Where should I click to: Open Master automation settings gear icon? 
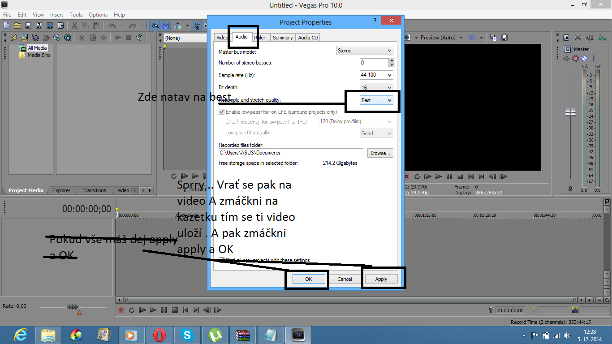pyautogui.click(x=575, y=58)
